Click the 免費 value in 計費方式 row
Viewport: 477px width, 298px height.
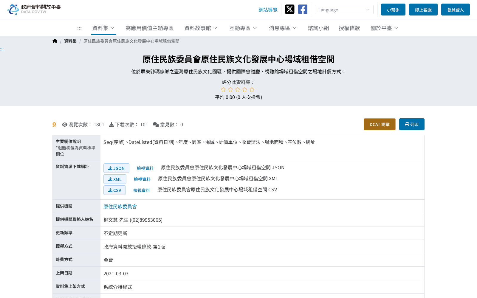coord(108,260)
